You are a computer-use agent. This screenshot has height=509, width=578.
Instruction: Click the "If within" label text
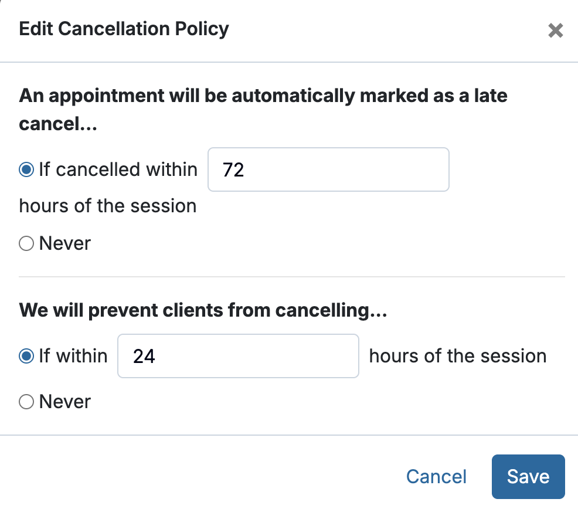(73, 356)
